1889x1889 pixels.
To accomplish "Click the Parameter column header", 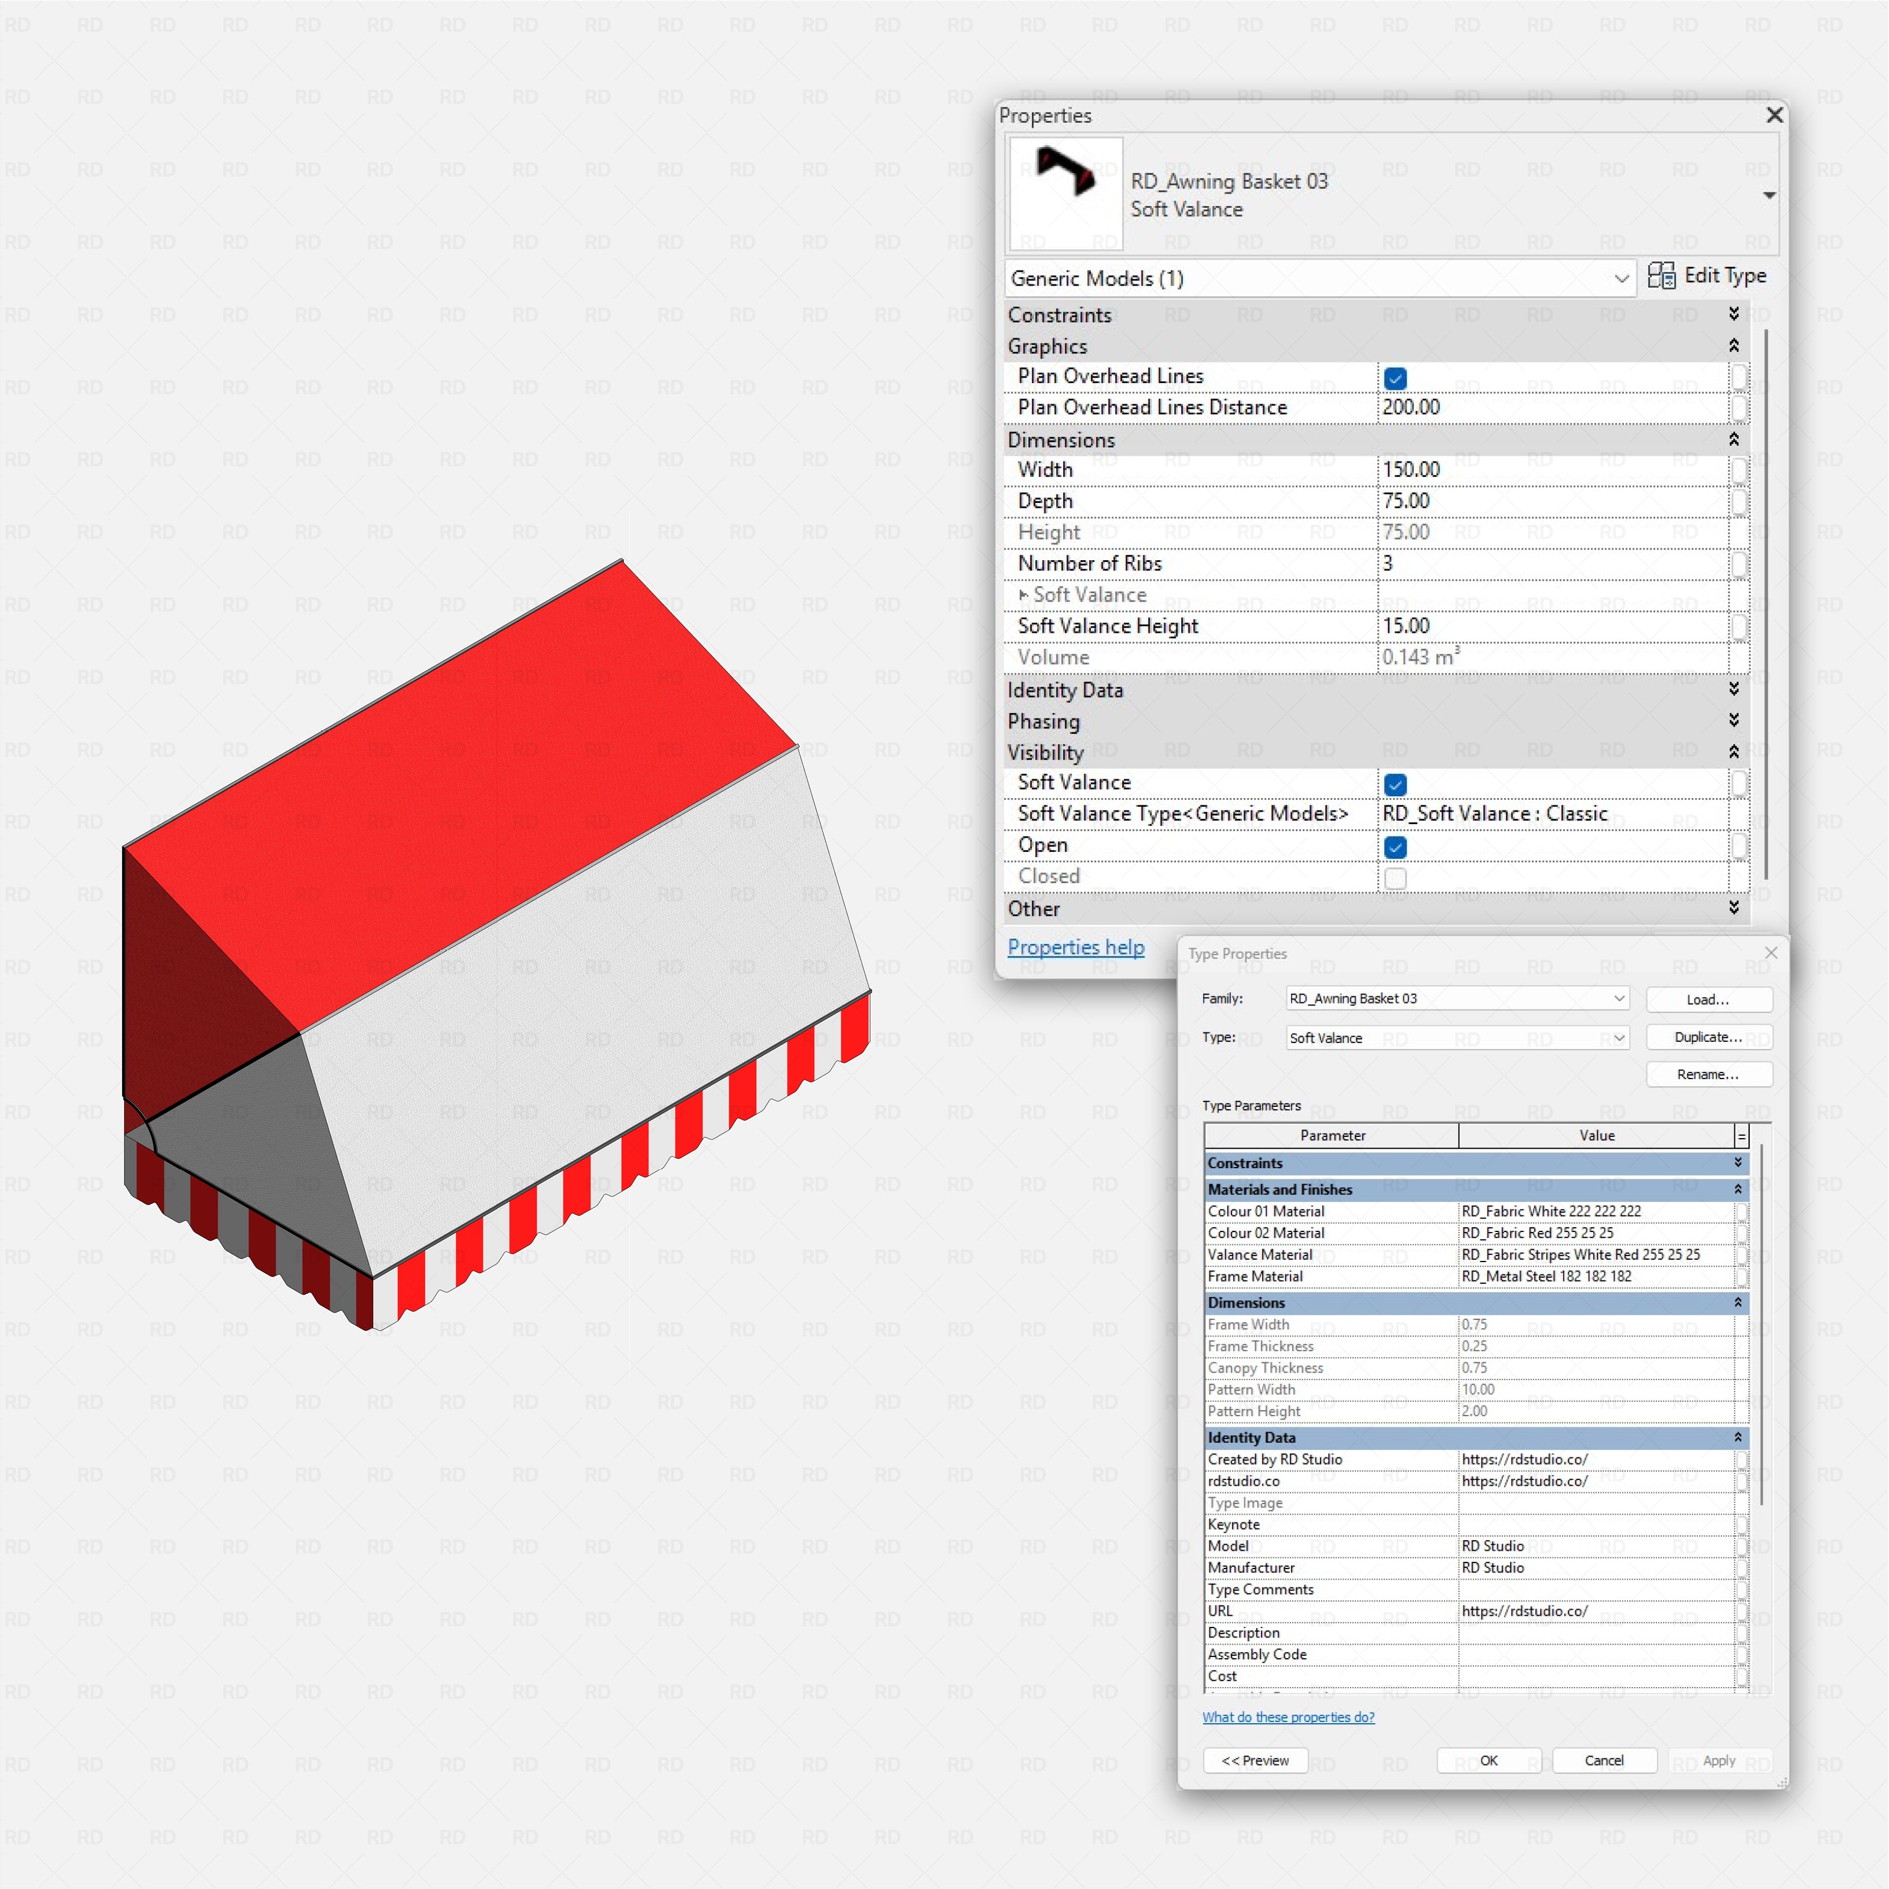I will [1332, 1135].
